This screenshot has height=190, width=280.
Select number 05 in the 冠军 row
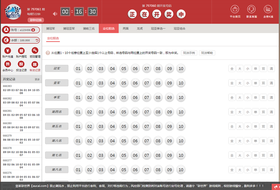(124, 69)
